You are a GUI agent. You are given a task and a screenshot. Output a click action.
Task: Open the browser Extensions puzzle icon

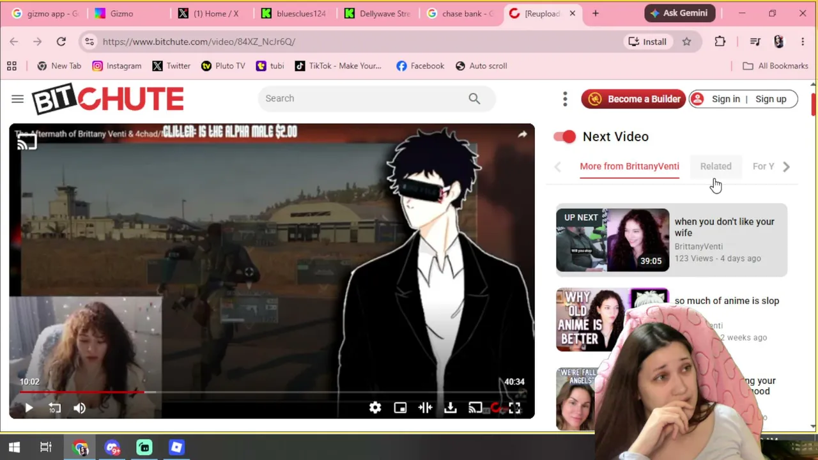coord(720,42)
